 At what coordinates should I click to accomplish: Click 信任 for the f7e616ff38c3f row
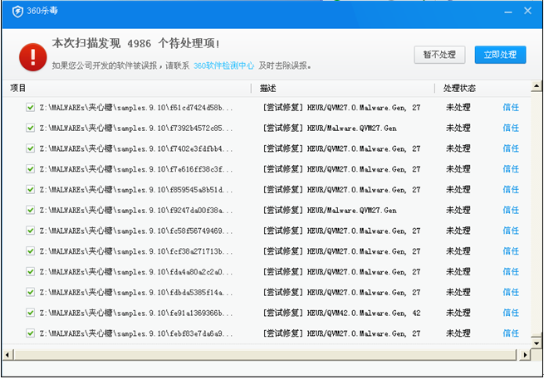pyautogui.click(x=511, y=168)
